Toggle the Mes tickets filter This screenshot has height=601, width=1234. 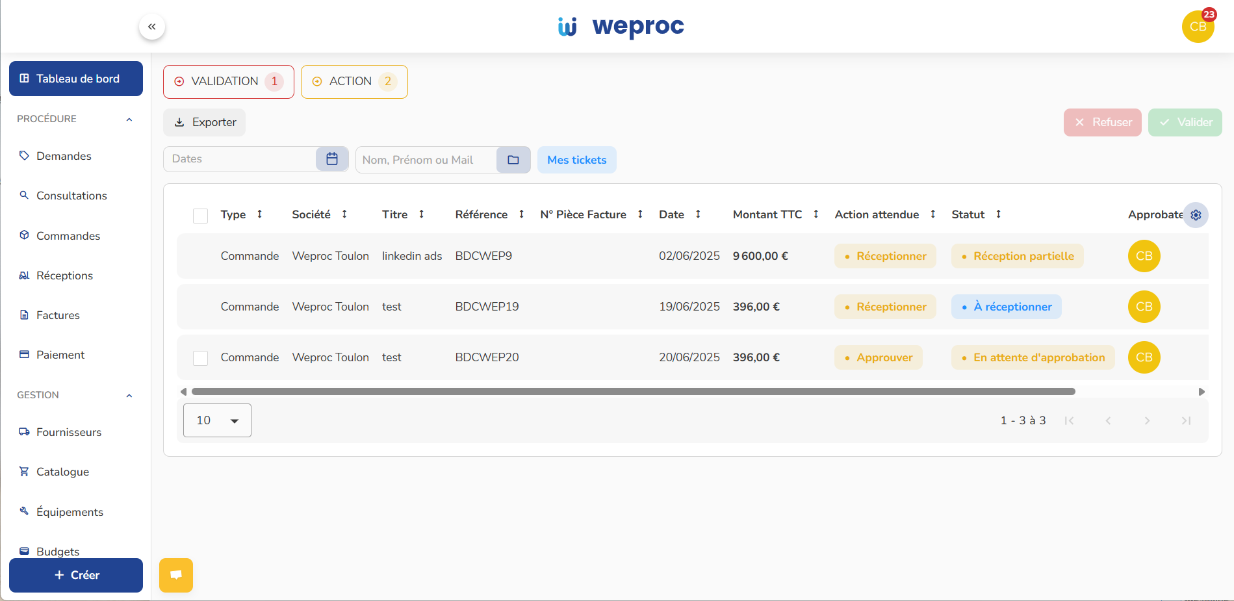point(576,160)
